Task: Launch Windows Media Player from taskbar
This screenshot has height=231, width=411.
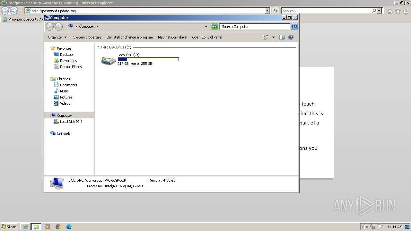Action: [47, 227]
